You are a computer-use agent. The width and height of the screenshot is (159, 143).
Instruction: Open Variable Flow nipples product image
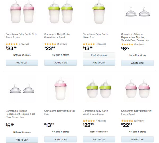137,12
